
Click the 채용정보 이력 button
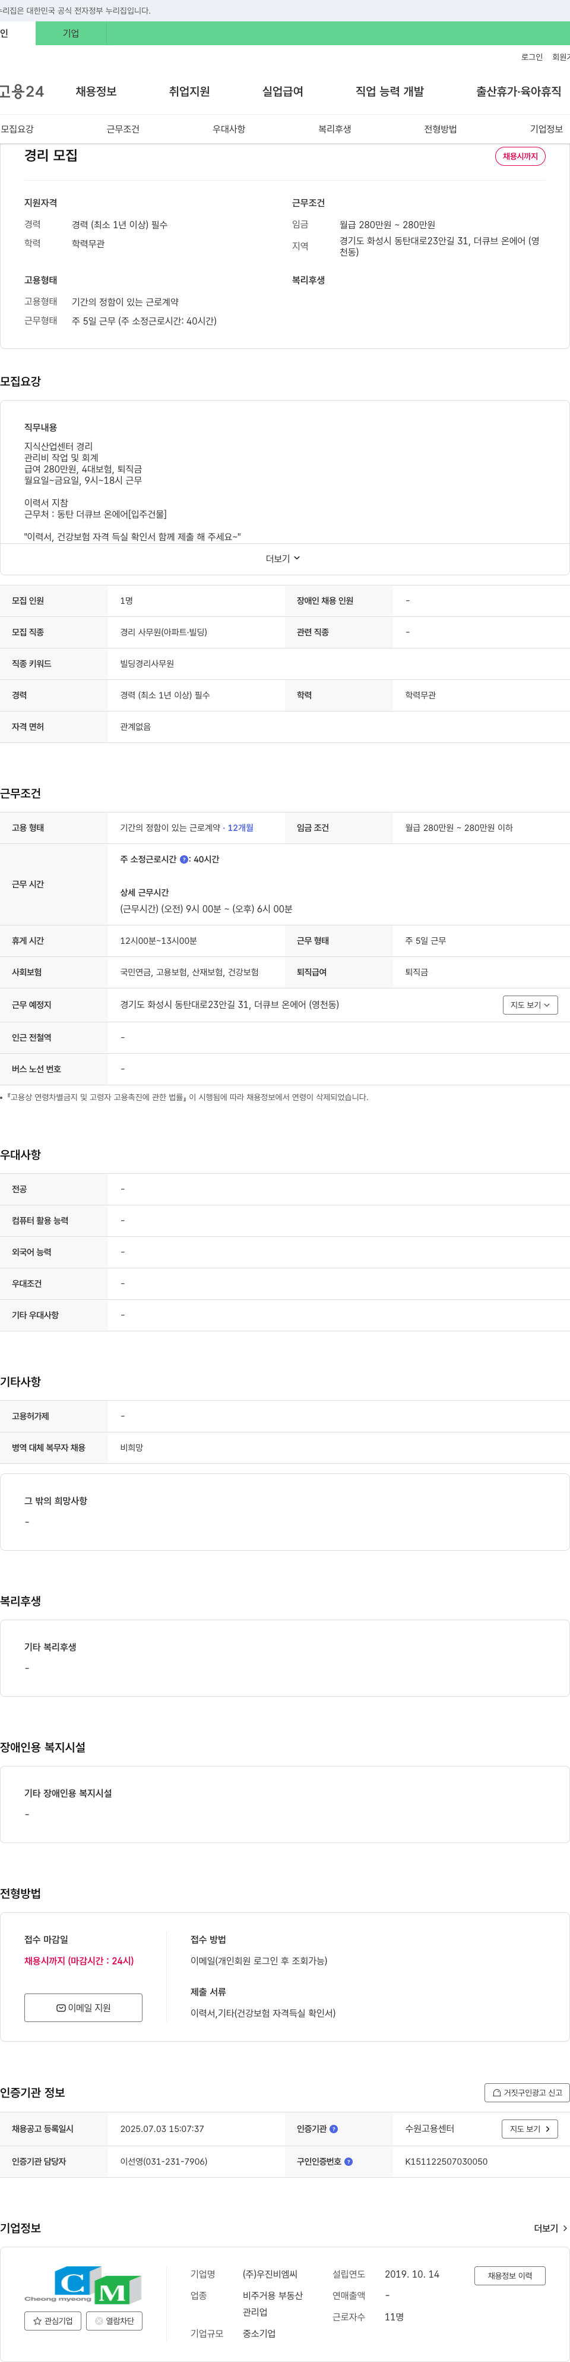point(509,2276)
